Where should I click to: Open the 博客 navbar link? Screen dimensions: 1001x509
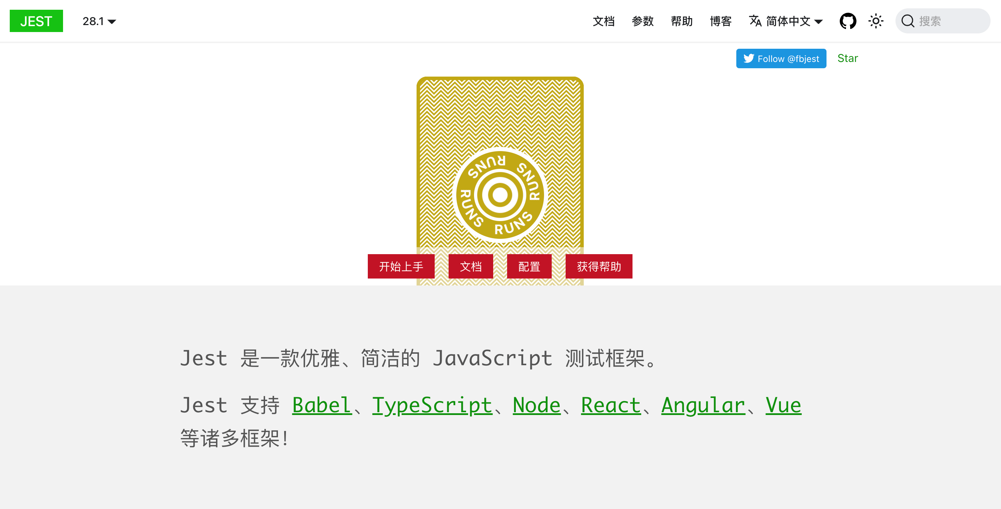pos(720,21)
